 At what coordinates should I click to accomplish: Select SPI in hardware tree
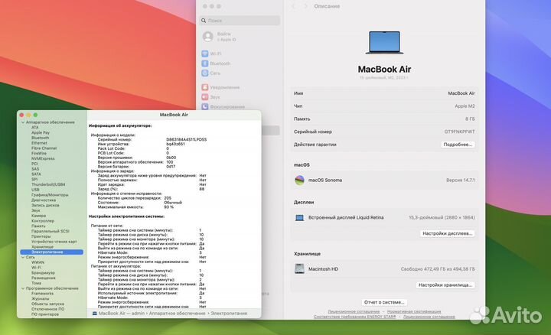(34, 180)
